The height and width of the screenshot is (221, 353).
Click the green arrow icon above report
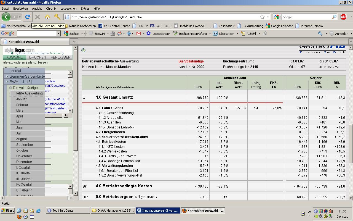[x=83, y=50]
